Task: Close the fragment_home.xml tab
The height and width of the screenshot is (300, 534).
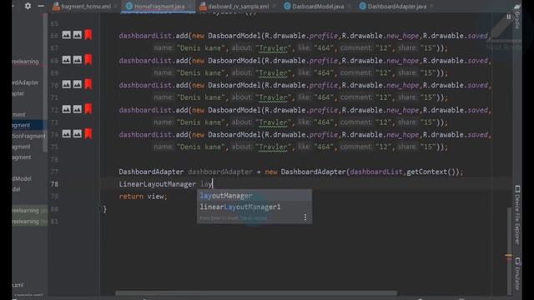Action: pyautogui.click(x=116, y=6)
